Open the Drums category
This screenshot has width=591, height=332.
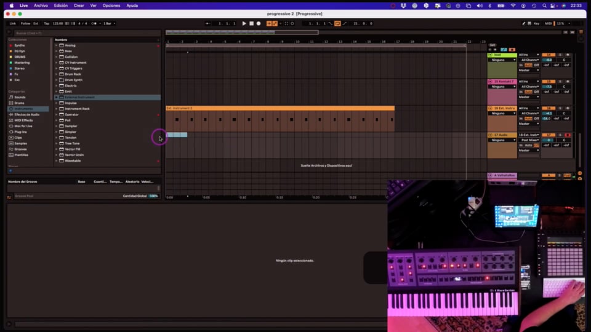click(19, 103)
